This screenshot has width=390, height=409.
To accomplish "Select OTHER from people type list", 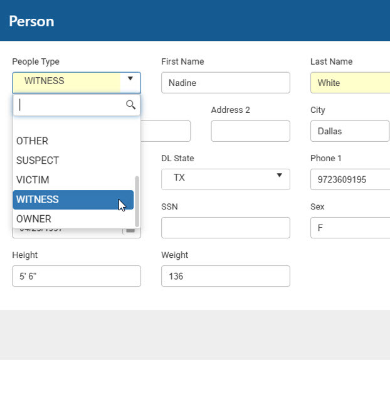I will (x=73, y=141).
